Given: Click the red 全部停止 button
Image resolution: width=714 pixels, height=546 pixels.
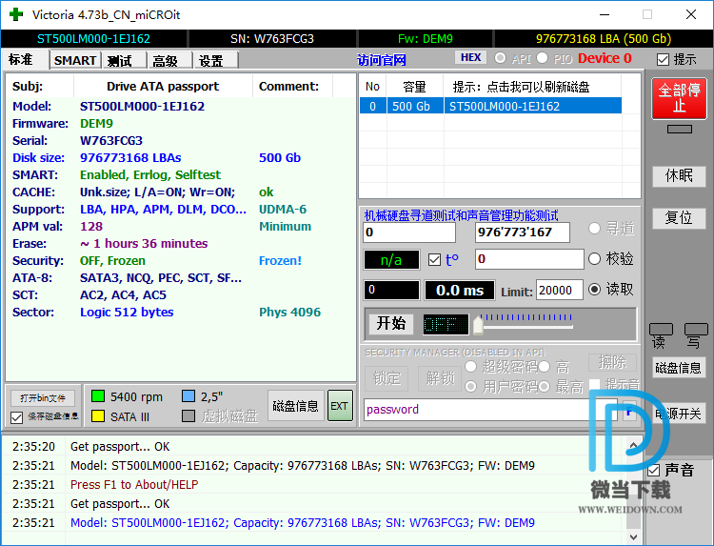Looking at the screenshot, I should (x=679, y=98).
